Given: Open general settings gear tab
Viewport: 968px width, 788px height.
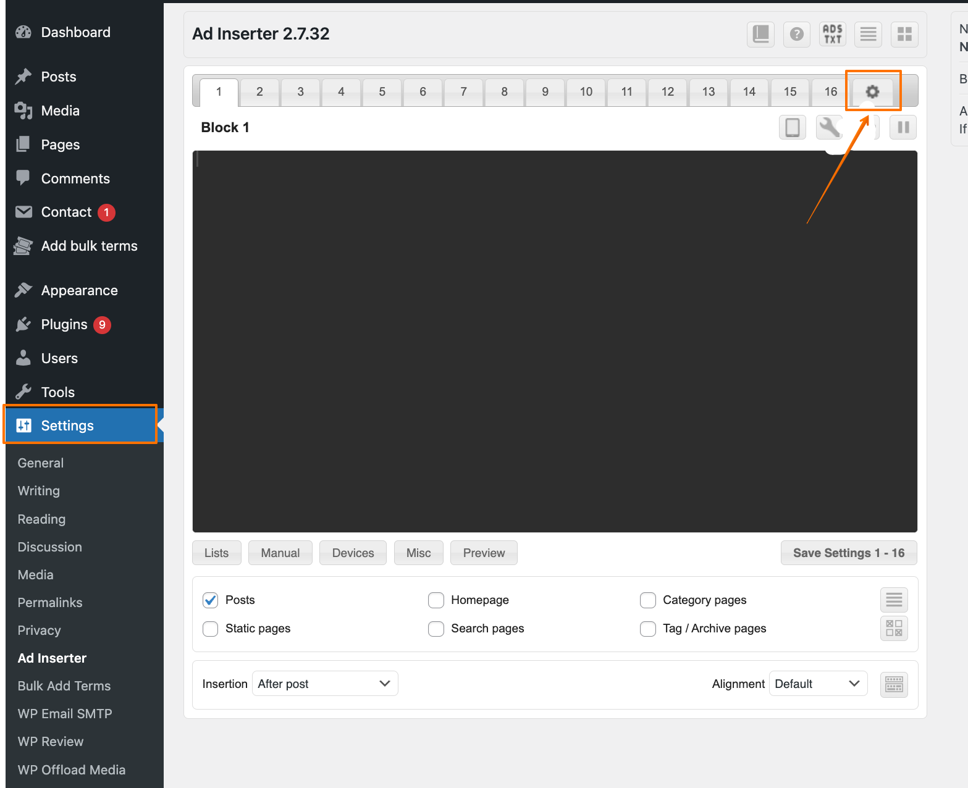Looking at the screenshot, I should pos(872,92).
